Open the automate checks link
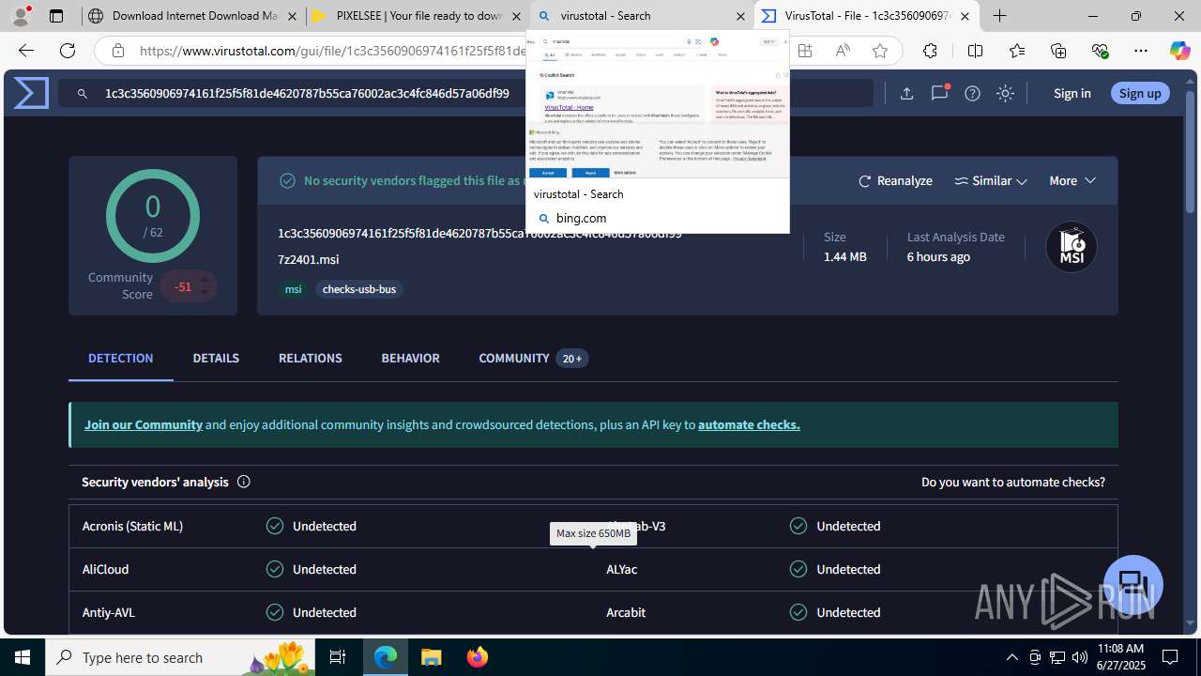The width and height of the screenshot is (1201, 676). [x=749, y=424]
